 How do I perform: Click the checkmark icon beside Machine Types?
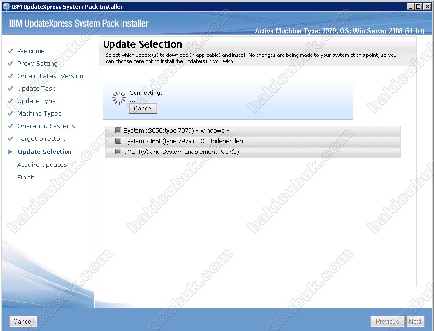(10, 113)
